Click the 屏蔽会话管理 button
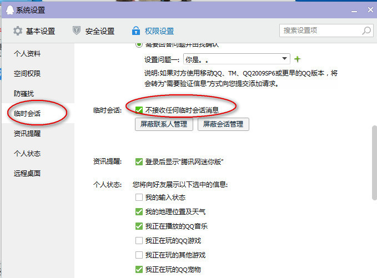The height and width of the screenshot is (278, 377). point(223,124)
